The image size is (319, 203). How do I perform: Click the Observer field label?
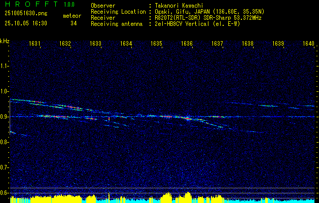click(103, 6)
